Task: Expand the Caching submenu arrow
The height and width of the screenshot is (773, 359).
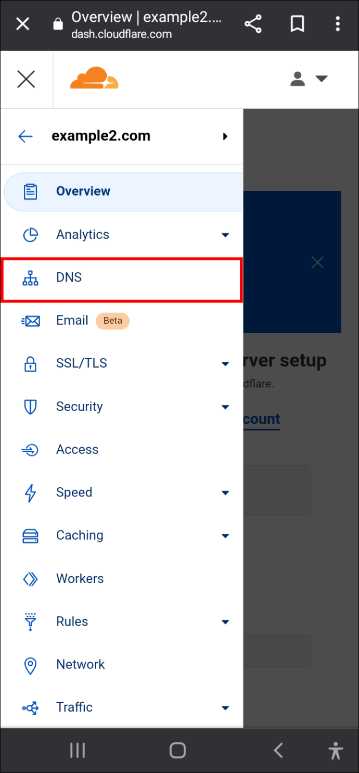Action: [225, 536]
